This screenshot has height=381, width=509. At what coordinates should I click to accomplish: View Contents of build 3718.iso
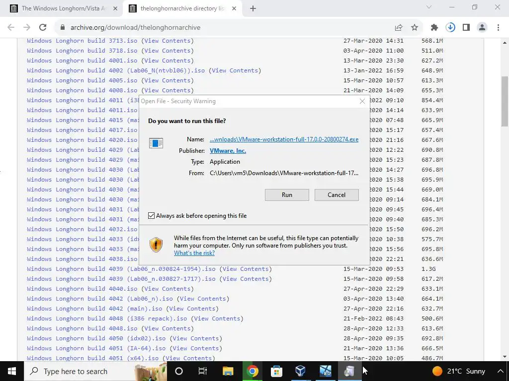point(168,51)
